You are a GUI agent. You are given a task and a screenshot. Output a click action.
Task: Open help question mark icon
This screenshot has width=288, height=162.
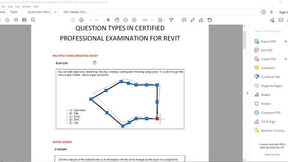tap(263, 12)
